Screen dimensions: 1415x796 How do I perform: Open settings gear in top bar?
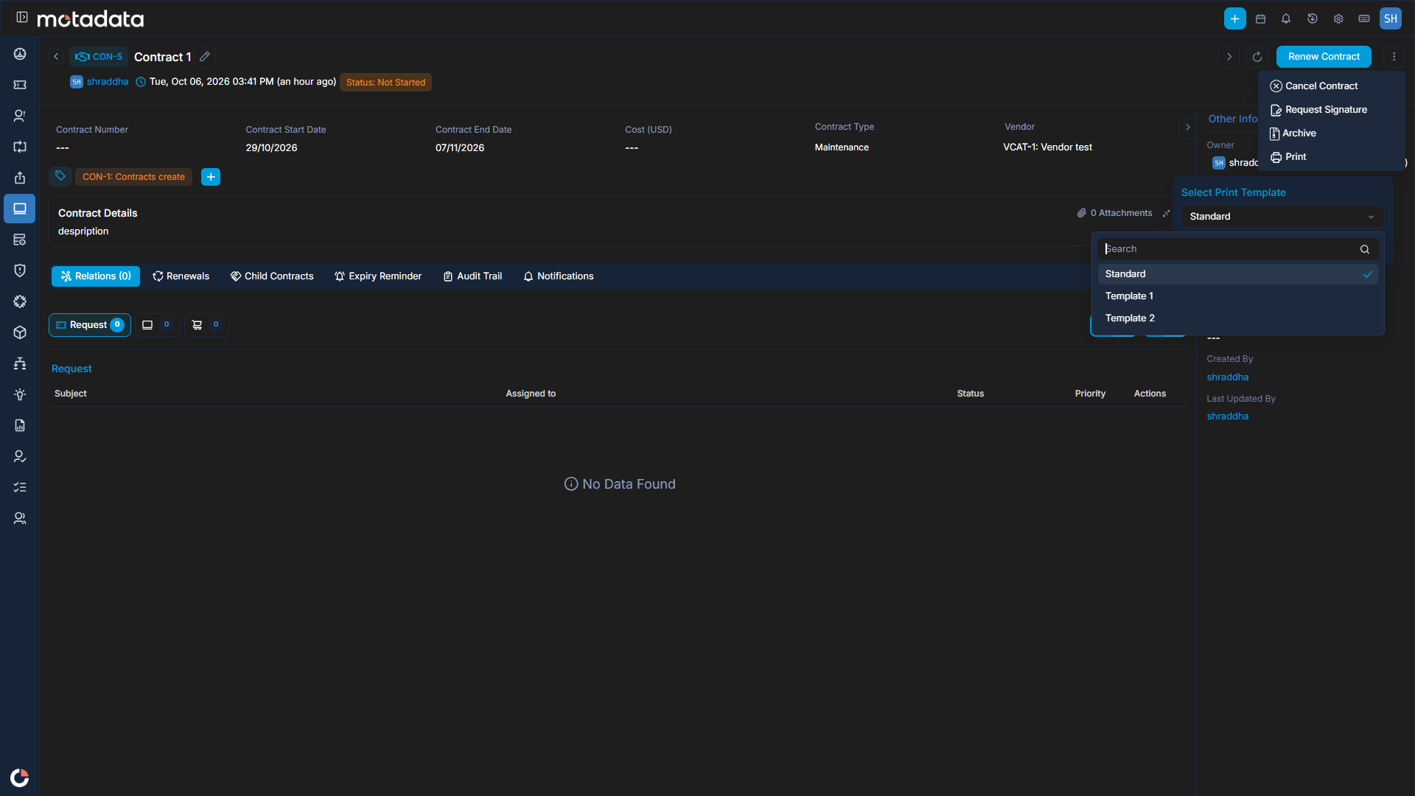point(1338,18)
